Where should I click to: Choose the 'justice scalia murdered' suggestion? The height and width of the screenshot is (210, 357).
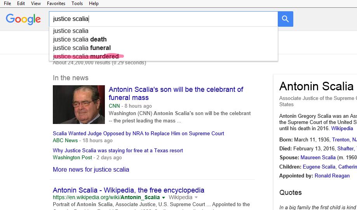pos(86,57)
